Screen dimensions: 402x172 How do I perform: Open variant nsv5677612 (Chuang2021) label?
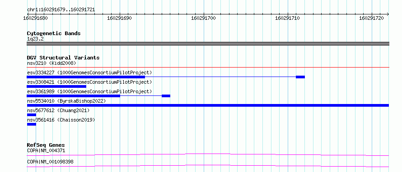pyautogui.click(x=58, y=110)
